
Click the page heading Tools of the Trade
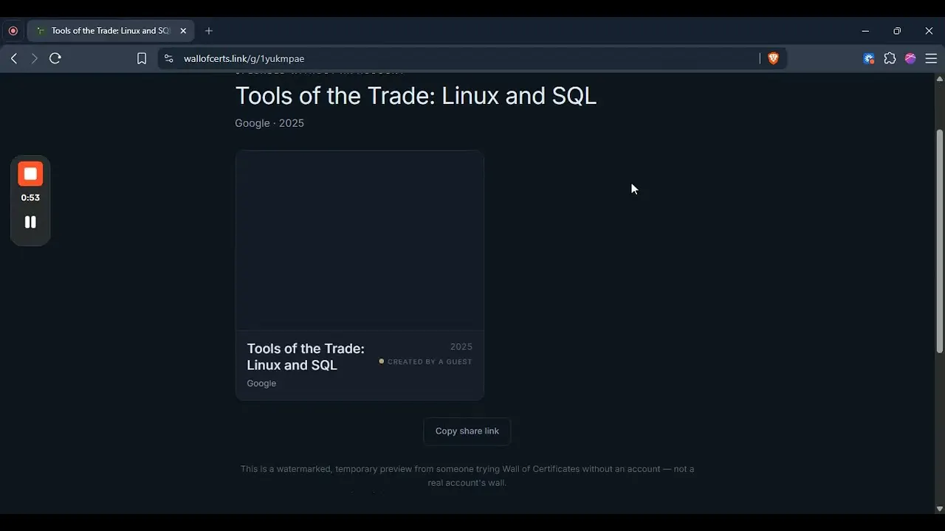416,96
